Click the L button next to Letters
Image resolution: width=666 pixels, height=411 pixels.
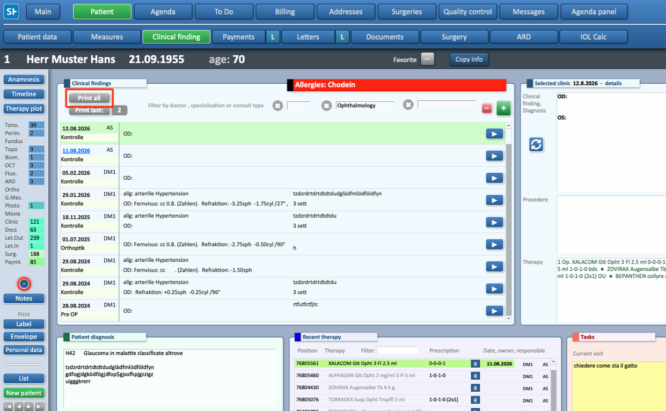(342, 37)
